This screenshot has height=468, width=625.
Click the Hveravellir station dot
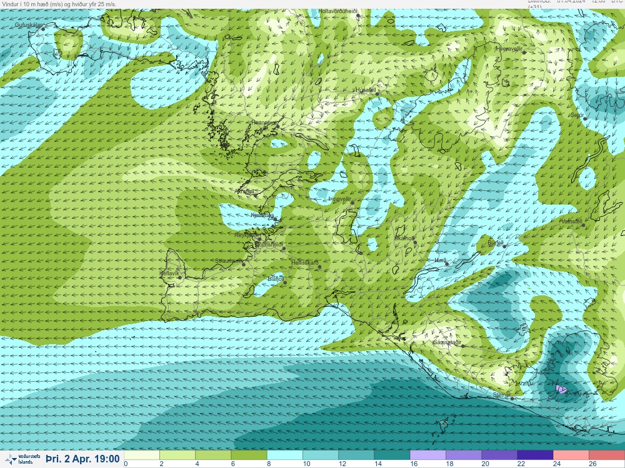click(524, 53)
